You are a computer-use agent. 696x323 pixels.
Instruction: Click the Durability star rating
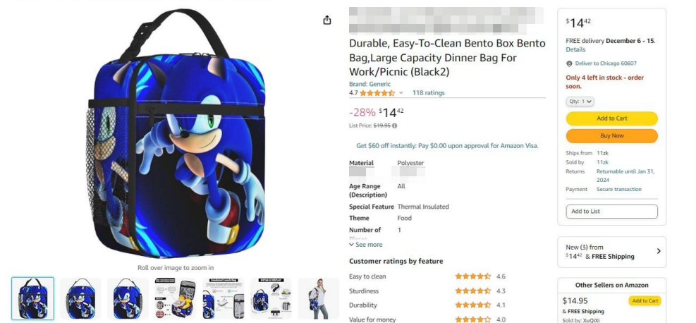[472, 305]
